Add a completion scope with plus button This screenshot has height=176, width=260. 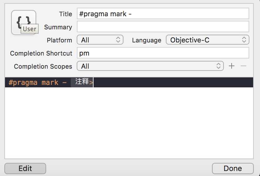(x=232, y=66)
